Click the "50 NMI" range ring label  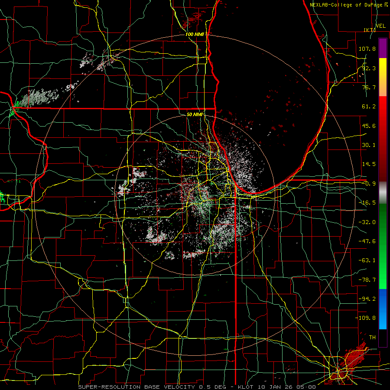(195, 114)
